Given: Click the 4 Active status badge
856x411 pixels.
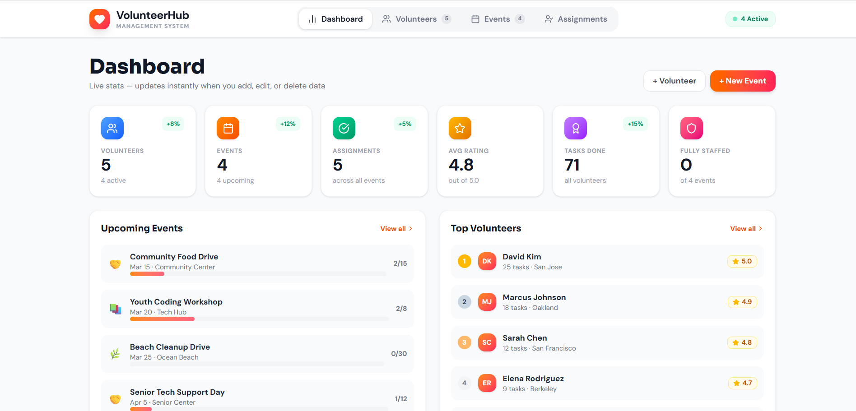Looking at the screenshot, I should [x=750, y=19].
